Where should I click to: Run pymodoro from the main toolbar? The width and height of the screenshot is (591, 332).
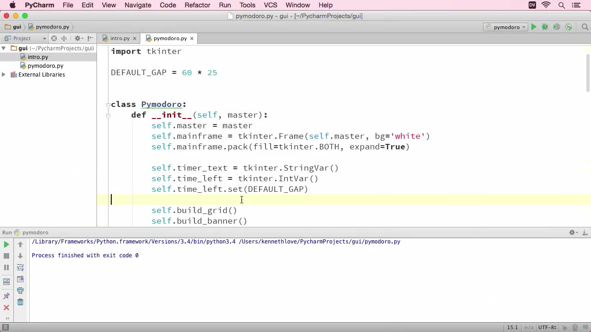(534, 27)
